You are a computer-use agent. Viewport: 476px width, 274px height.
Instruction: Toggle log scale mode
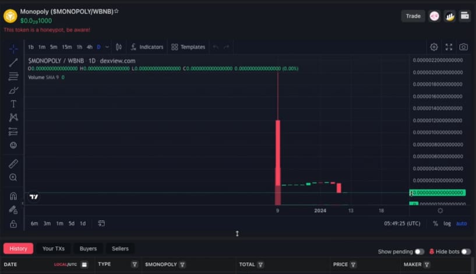[447, 224]
